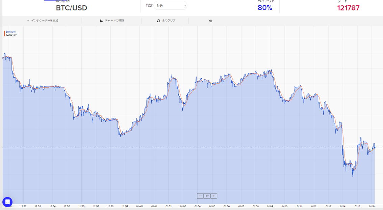Click the orange SMA color bar
Image resolution: width=383 pixels, height=210 pixels.
[x=5, y=33]
